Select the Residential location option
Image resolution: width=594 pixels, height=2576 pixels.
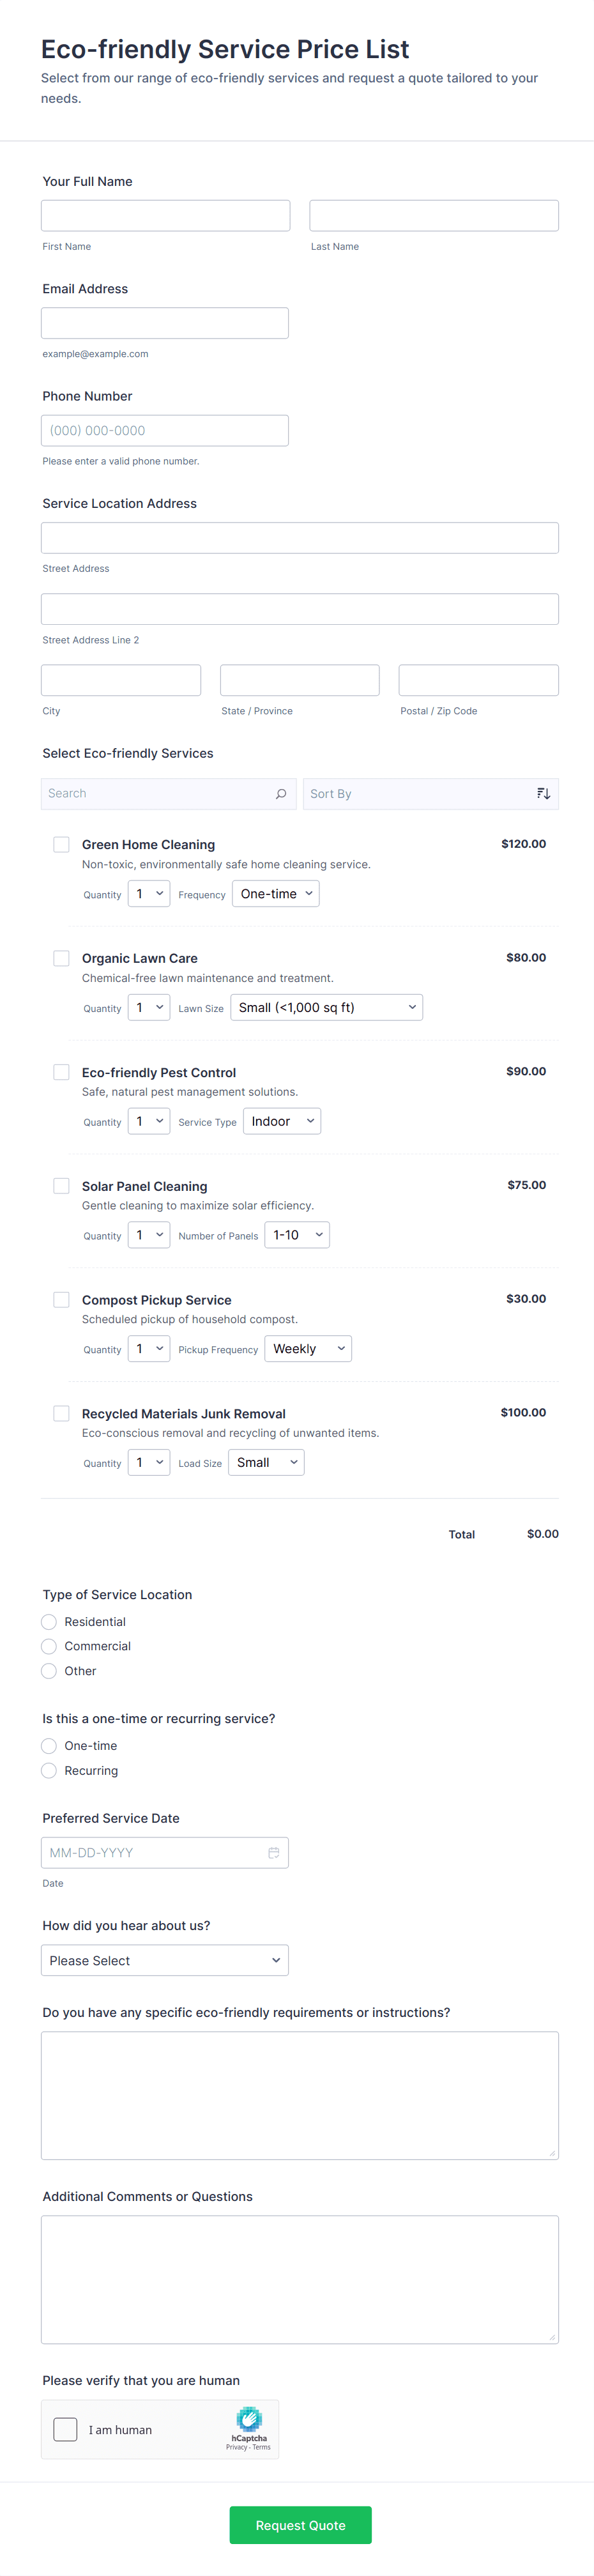[49, 1622]
